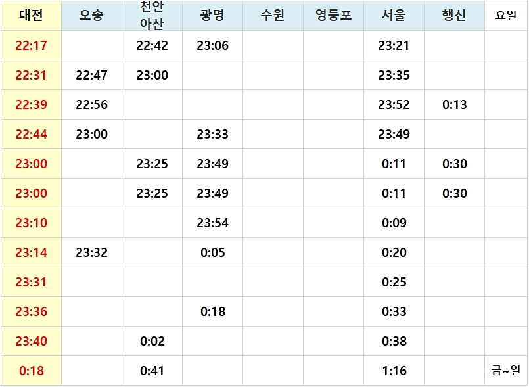Click the 23:52 서울 arrival cell

point(394,104)
